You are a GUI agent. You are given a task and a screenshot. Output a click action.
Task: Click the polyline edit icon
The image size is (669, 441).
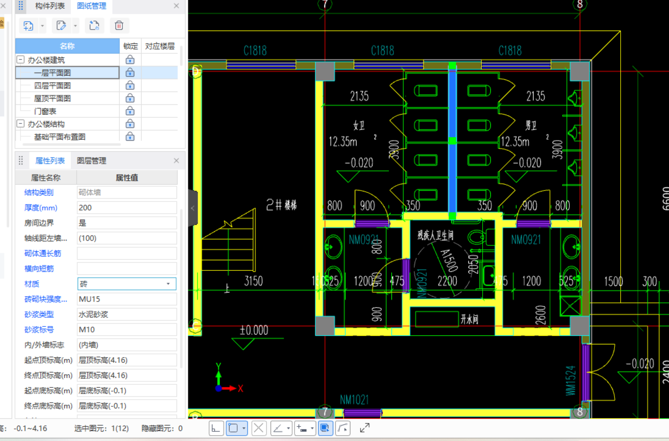(343, 428)
